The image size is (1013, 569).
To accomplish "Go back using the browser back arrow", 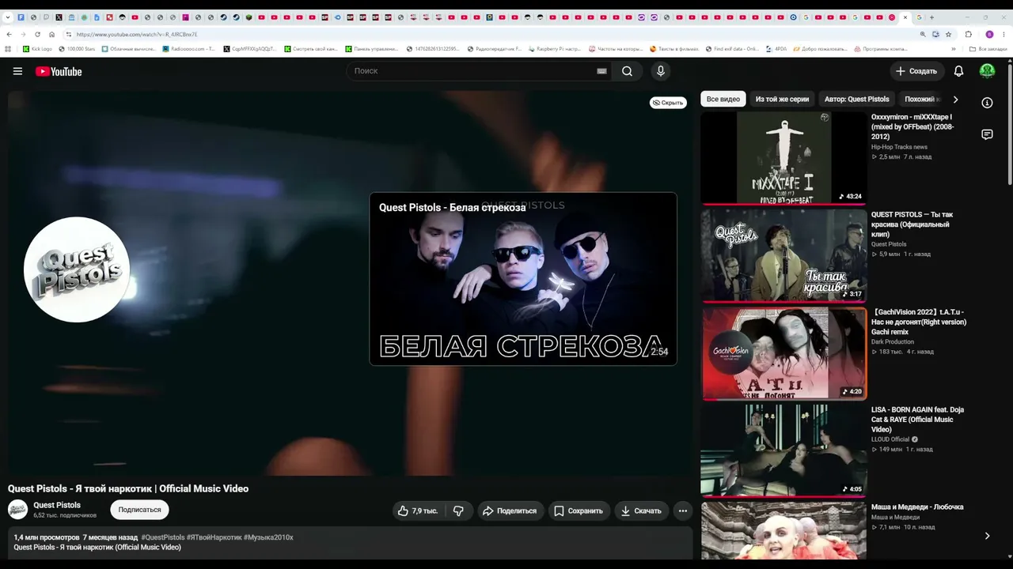I will pos(9,34).
